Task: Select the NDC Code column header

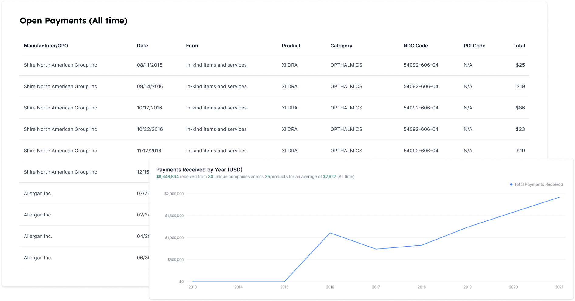Action: coord(415,46)
